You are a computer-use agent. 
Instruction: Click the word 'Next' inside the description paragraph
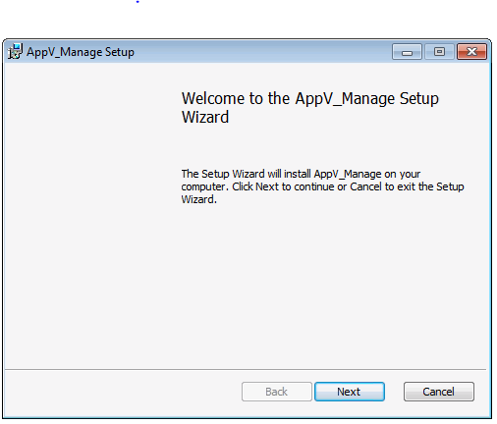click(x=267, y=186)
